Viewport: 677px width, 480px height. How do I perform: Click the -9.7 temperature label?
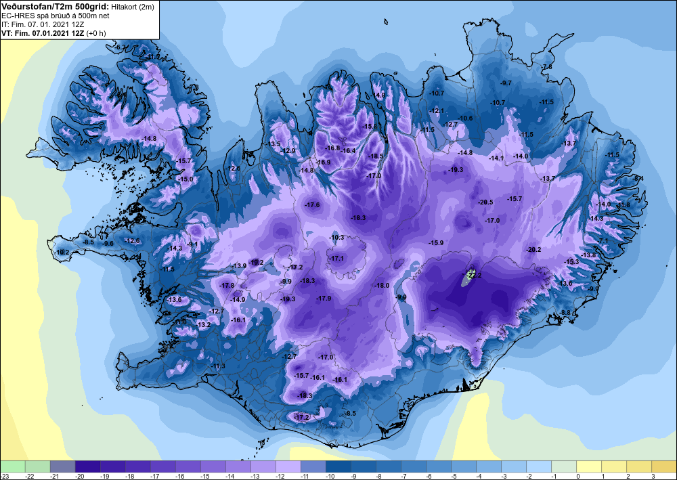[x=506, y=83]
